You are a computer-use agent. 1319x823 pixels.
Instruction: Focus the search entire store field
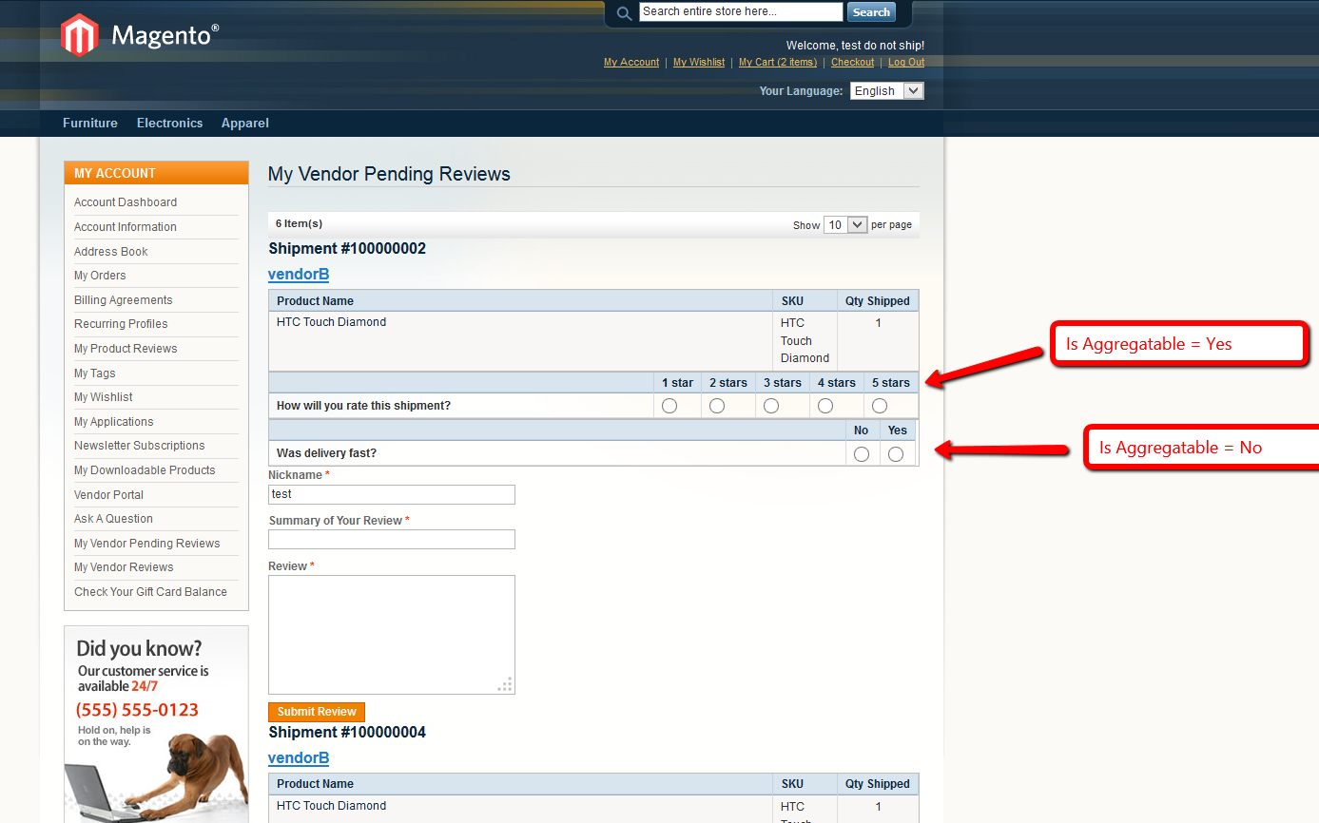[x=741, y=11]
